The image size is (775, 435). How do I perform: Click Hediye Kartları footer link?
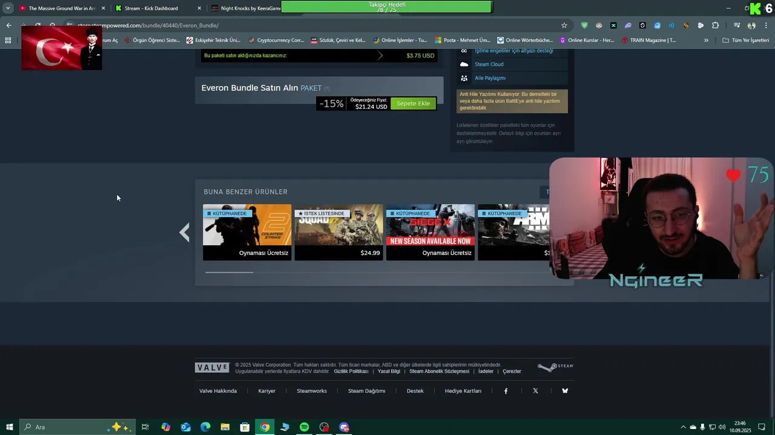point(463,391)
